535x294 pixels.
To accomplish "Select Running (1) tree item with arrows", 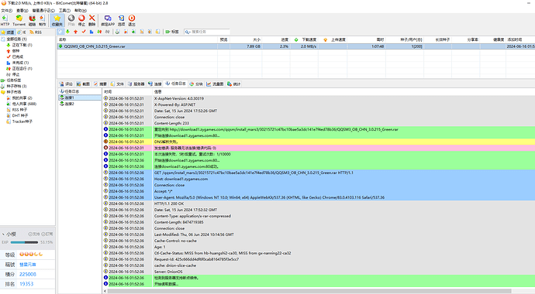I will (x=19, y=68).
